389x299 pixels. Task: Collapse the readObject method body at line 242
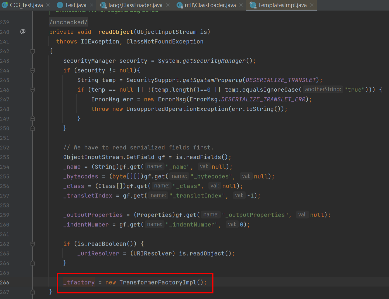click(32, 51)
